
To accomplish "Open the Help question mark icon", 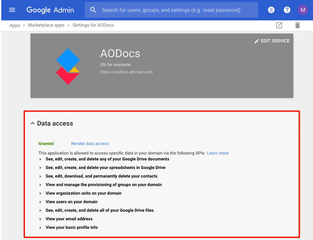I will coord(287,10).
